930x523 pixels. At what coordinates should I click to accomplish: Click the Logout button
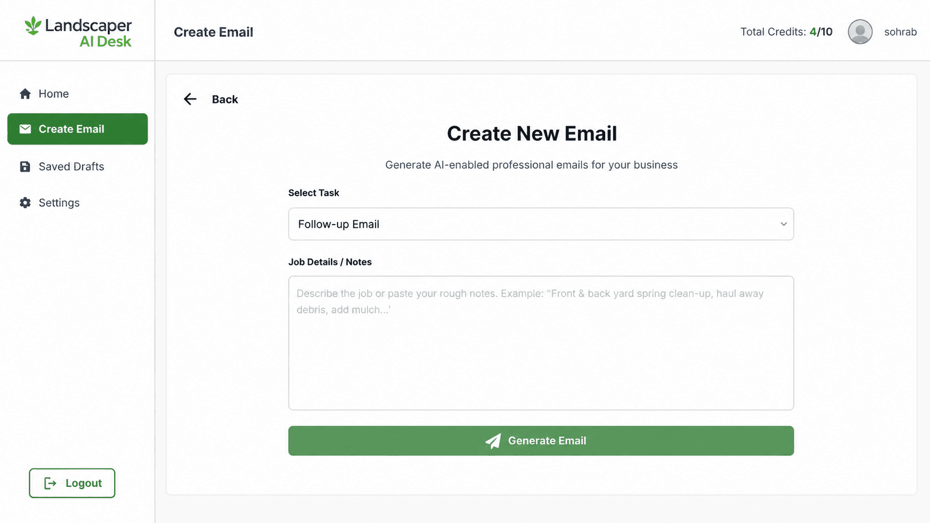tap(72, 483)
